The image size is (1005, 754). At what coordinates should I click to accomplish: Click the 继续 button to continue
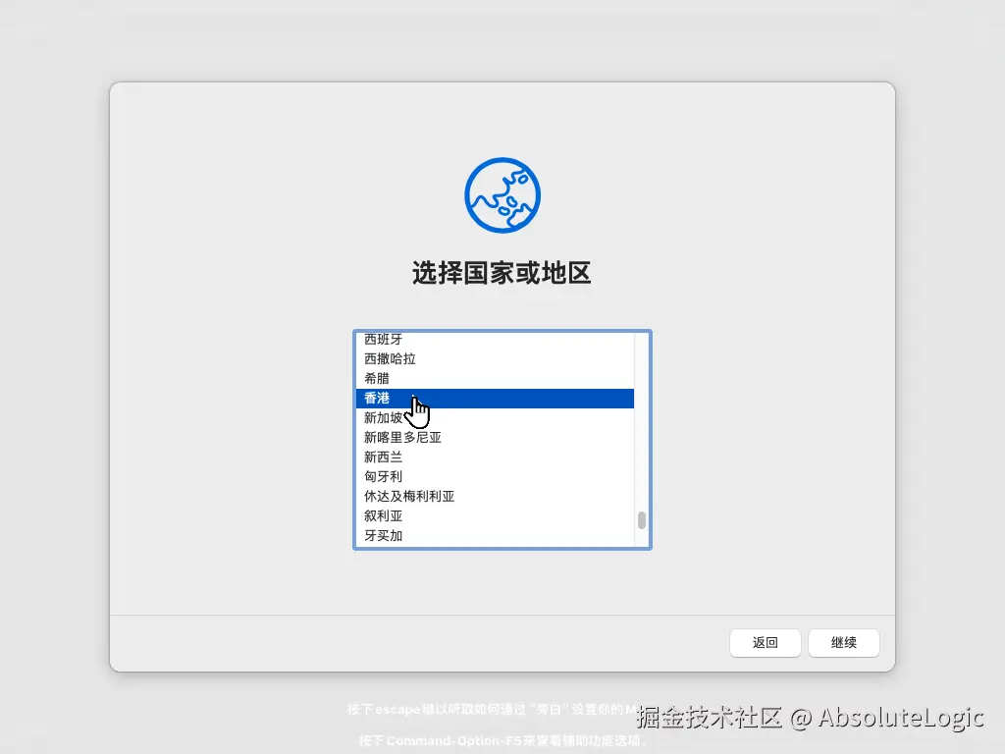843,642
